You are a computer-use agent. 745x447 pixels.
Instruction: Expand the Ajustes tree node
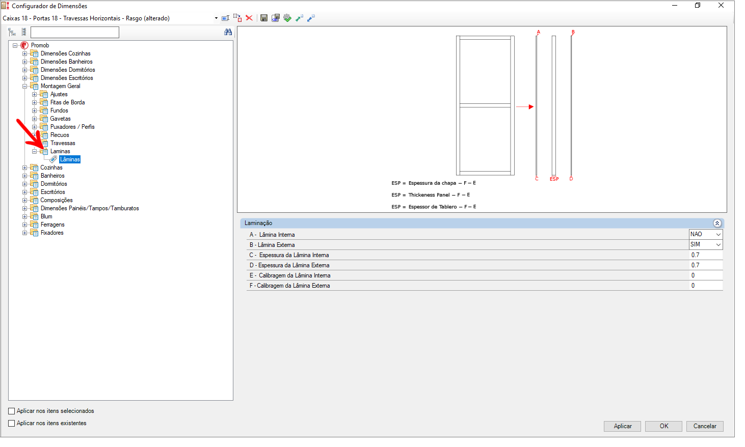[x=34, y=94]
